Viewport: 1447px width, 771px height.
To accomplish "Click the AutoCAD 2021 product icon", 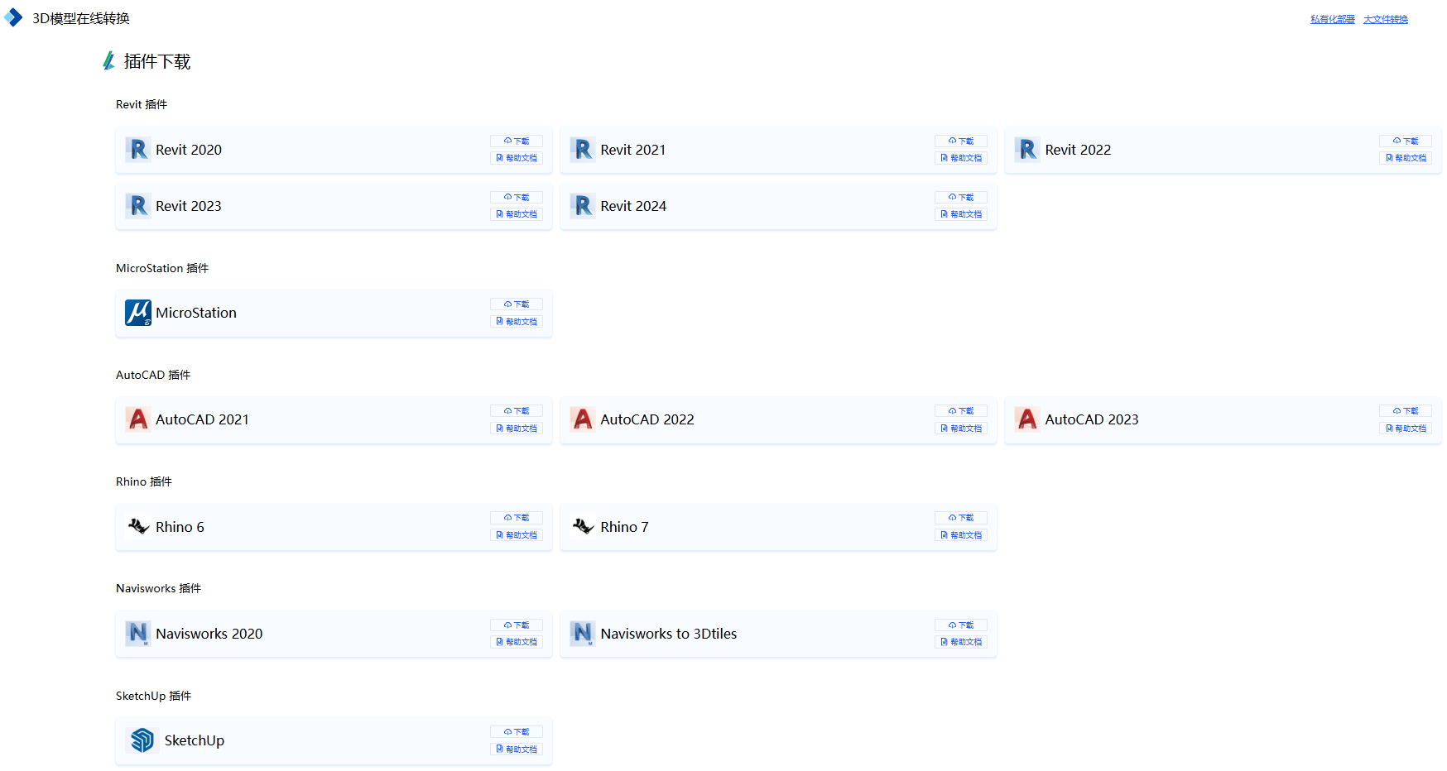I will (x=138, y=419).
